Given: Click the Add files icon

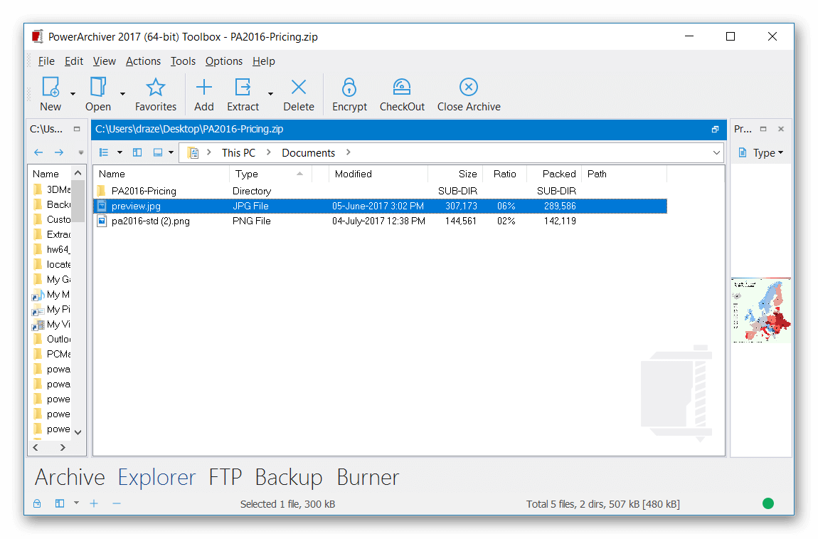Looking at the screenshot, I should 204,87.
